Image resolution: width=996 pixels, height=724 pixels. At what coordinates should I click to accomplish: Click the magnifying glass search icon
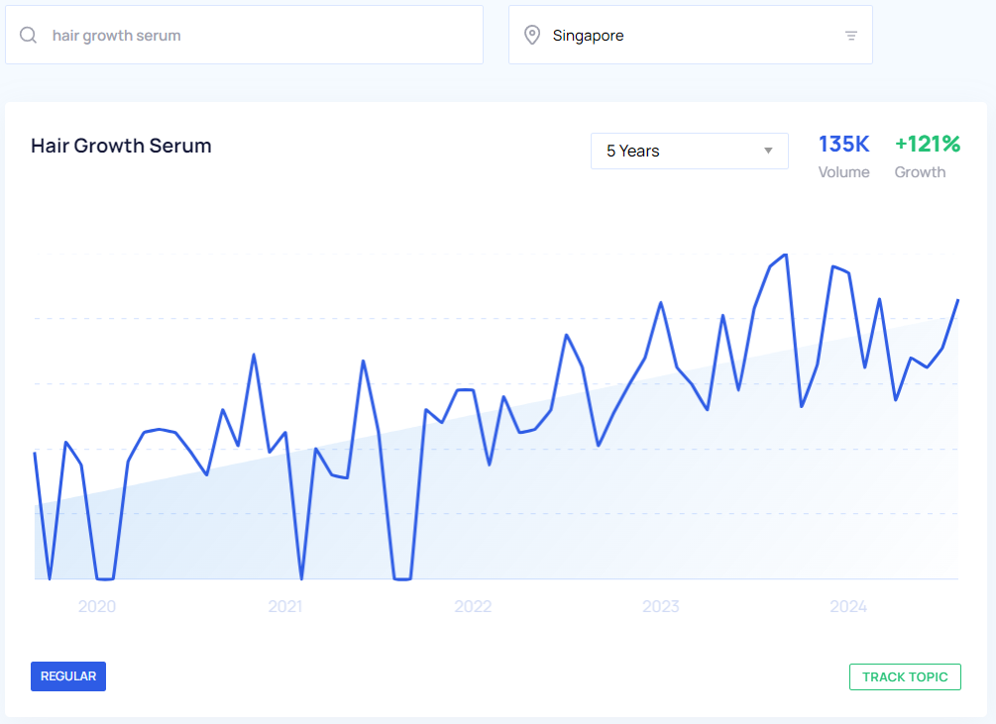29,36
